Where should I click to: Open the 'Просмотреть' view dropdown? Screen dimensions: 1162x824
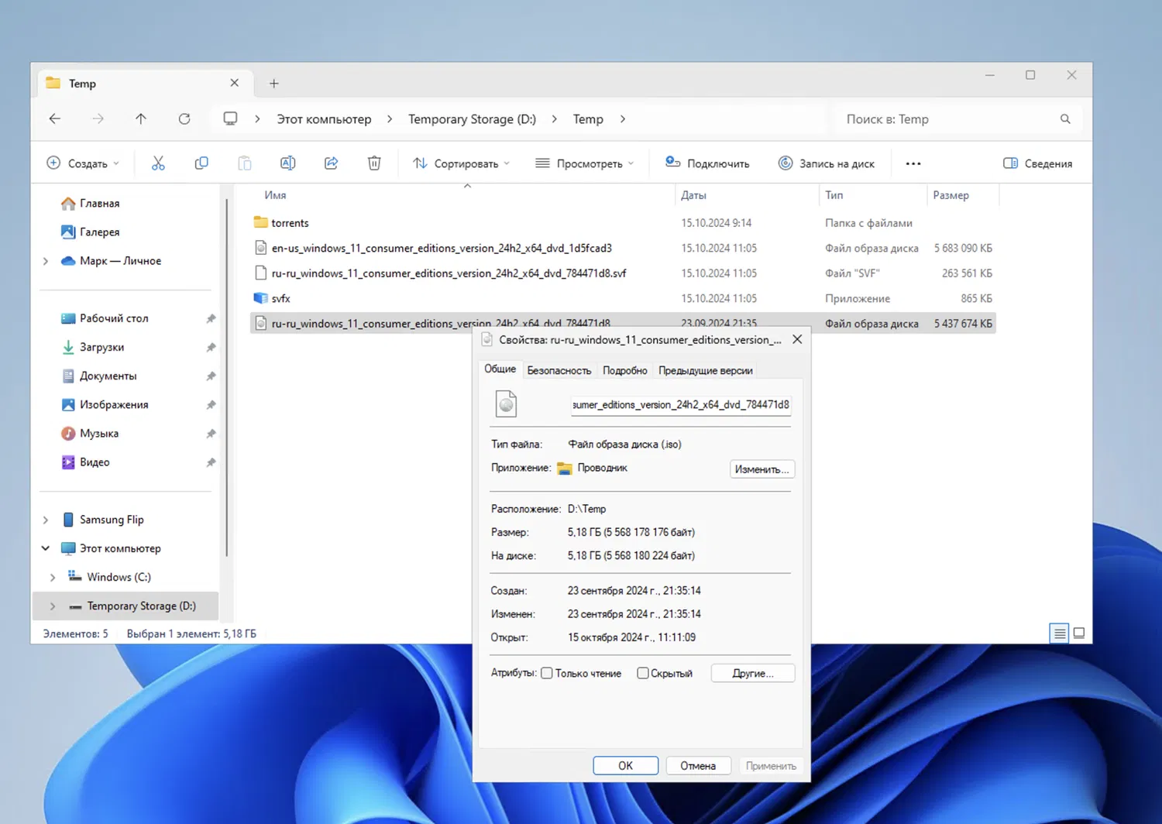pyautogui.click(x=585, y=163)
